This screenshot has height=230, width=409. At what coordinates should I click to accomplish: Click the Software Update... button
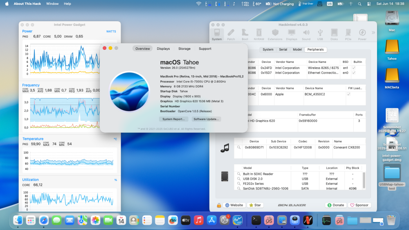[206, 119]
